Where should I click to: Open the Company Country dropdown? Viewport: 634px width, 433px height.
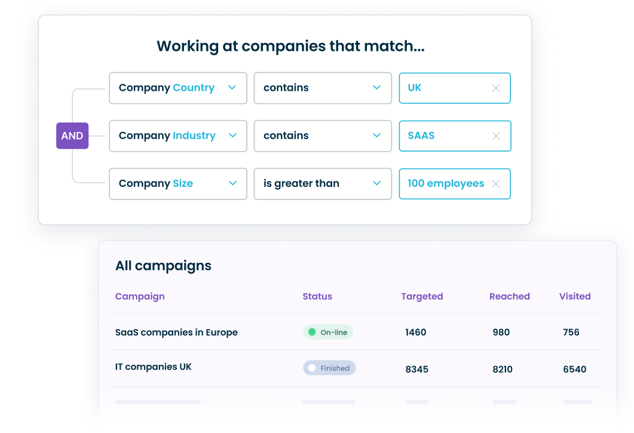(x=177, y=88)
